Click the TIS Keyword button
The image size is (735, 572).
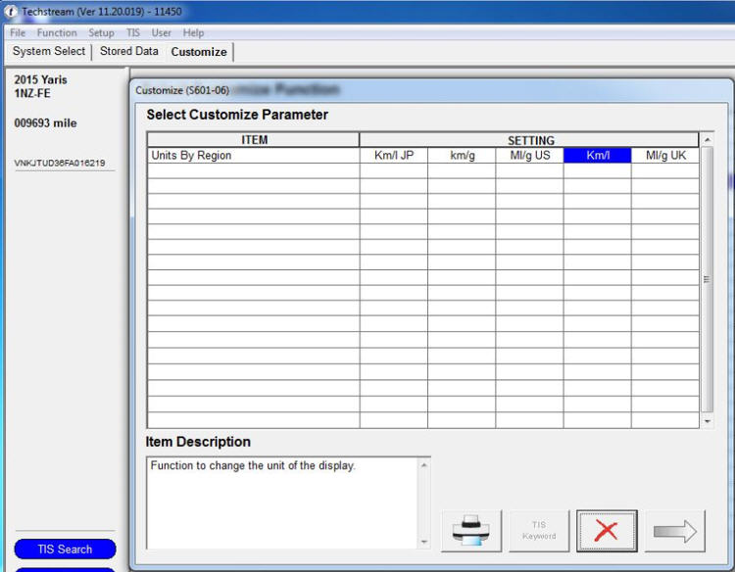point(539,531)
